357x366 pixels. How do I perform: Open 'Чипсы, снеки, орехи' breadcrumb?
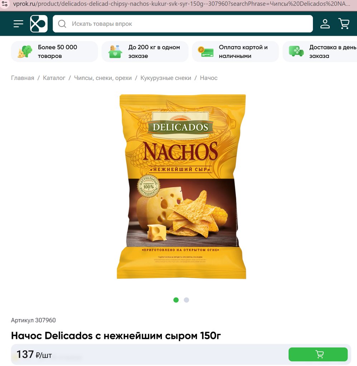(x=103, y=78)
